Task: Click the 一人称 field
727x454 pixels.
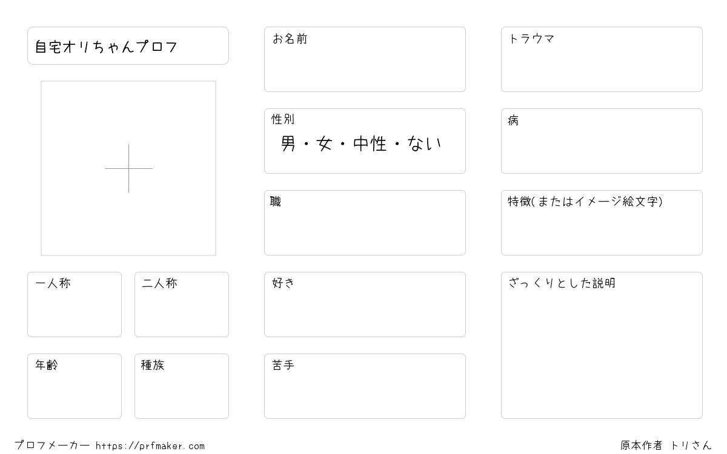Action: point(75,304)
